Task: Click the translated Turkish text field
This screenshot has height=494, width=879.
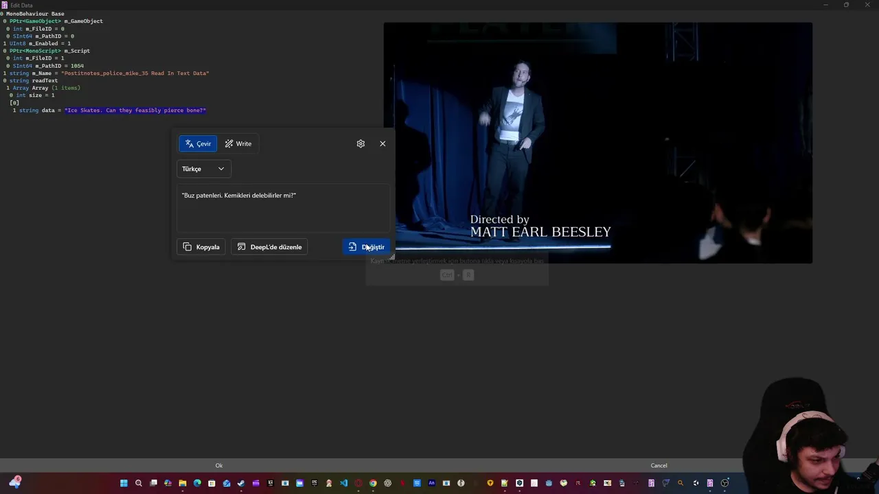Action: point(283,207)
